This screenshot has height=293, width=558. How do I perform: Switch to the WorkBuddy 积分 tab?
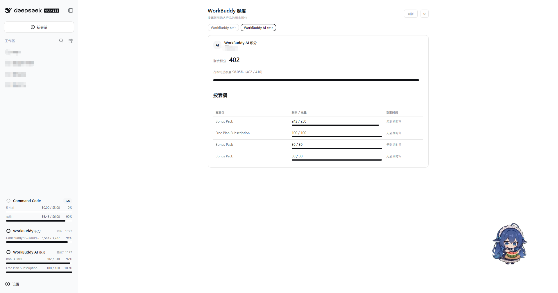[223, 28]
